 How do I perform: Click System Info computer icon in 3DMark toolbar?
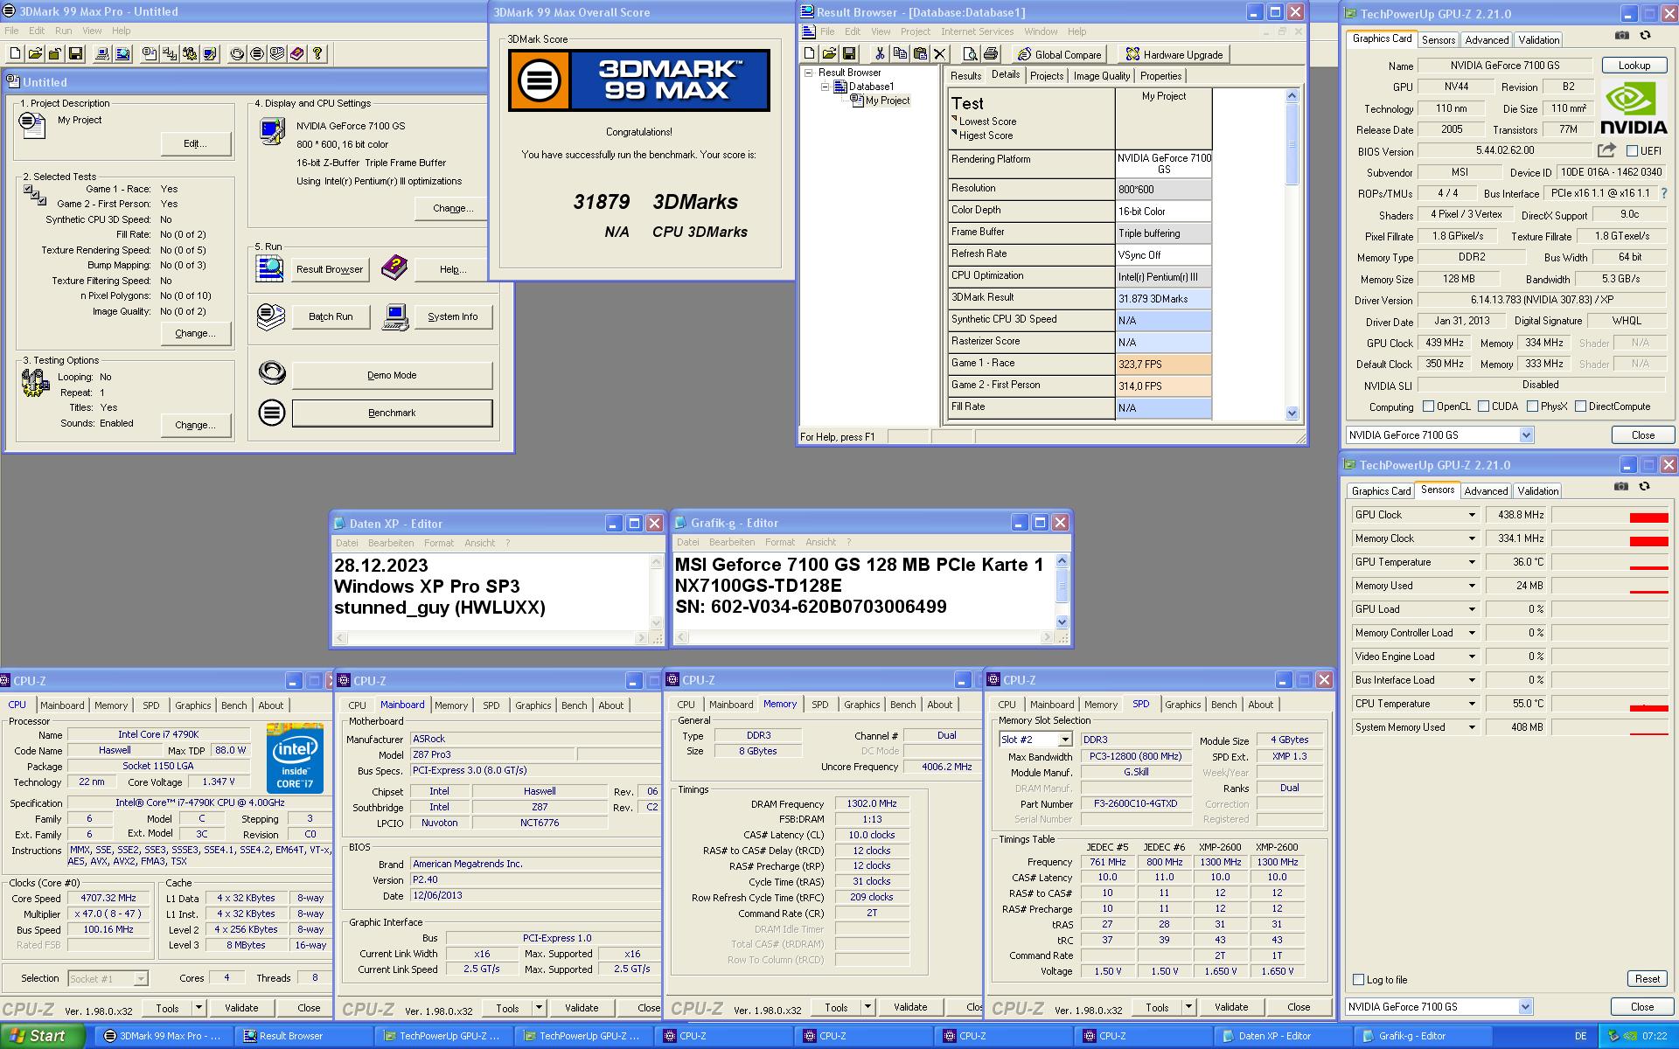[102, 54]
